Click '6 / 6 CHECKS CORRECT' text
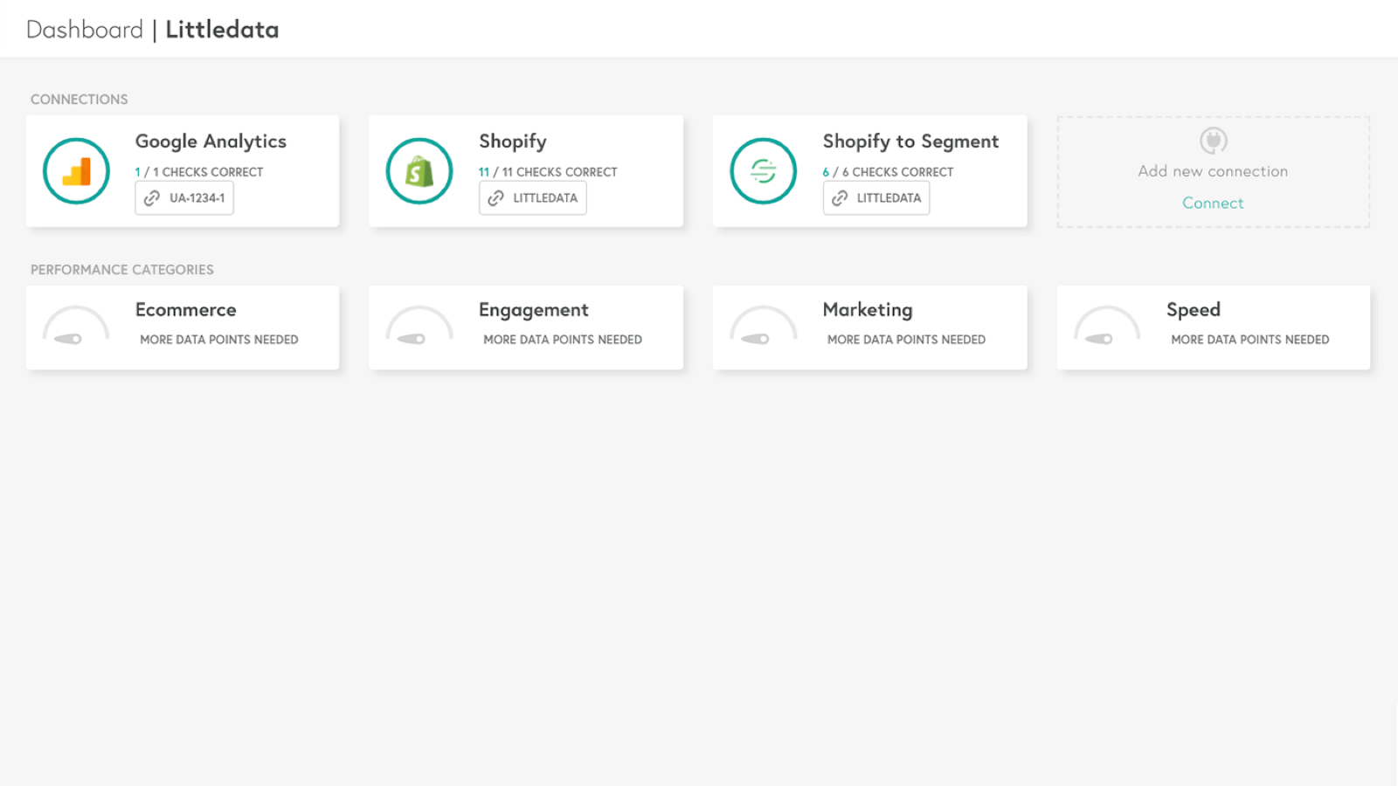 (x=888, y=172)
